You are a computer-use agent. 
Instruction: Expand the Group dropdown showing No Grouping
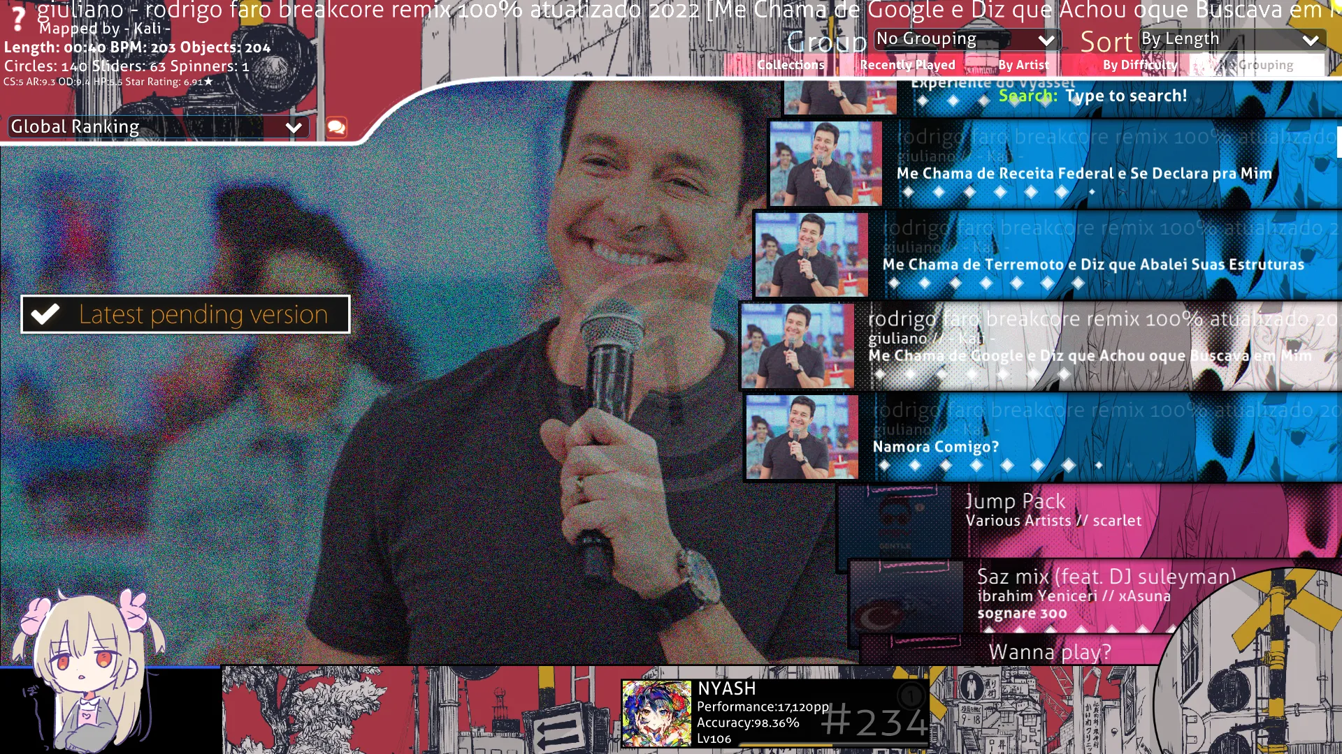click(967, 39)
